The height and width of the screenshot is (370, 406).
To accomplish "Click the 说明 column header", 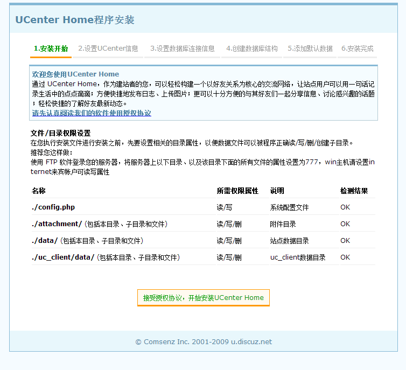I will (x=277, y=191).
